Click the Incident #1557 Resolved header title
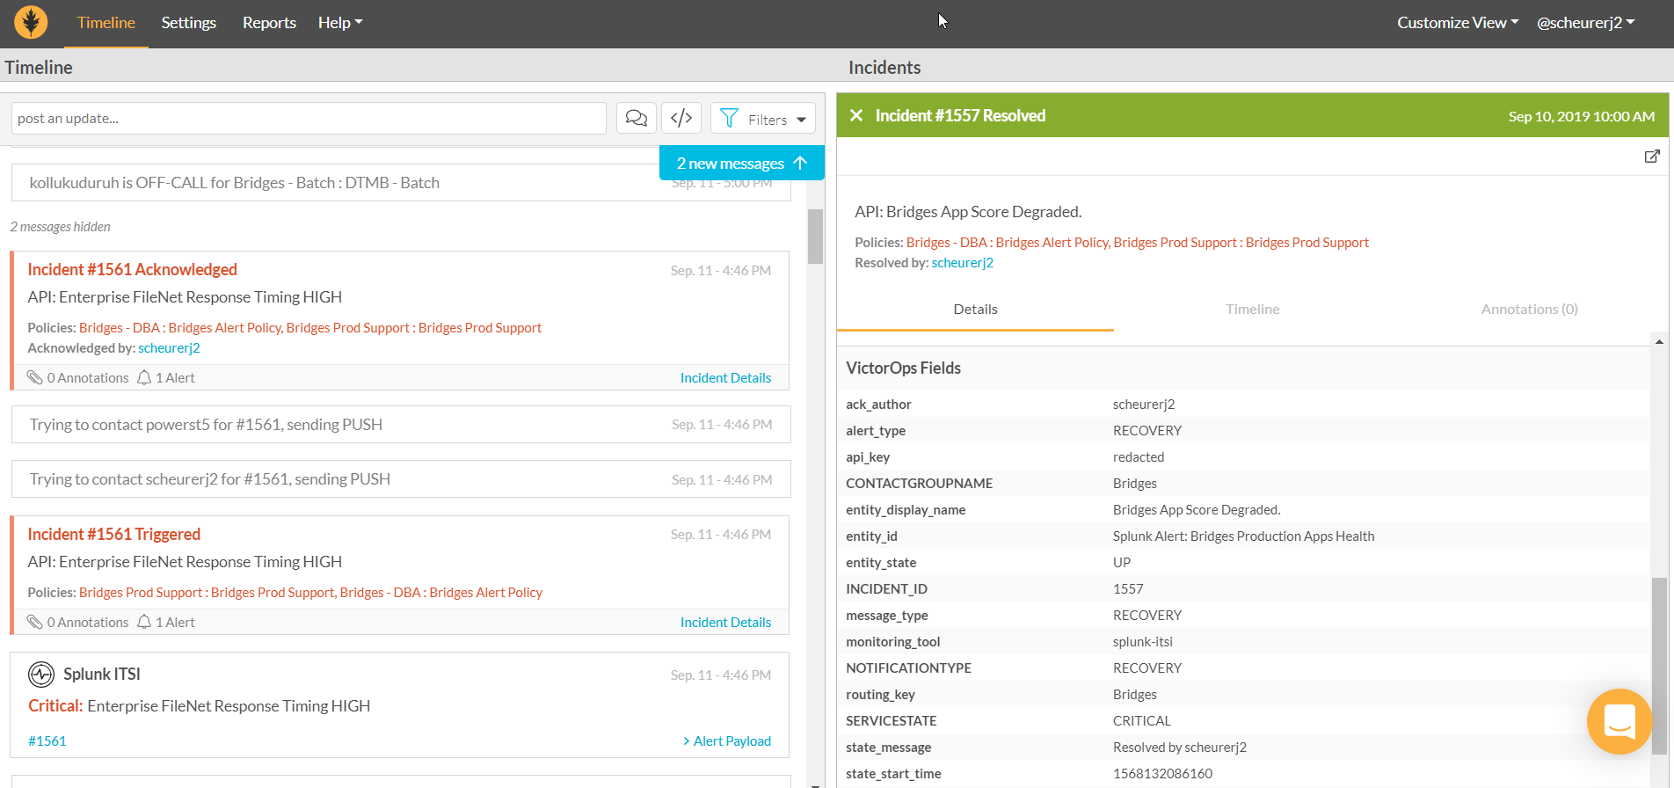 pos(960,115)
